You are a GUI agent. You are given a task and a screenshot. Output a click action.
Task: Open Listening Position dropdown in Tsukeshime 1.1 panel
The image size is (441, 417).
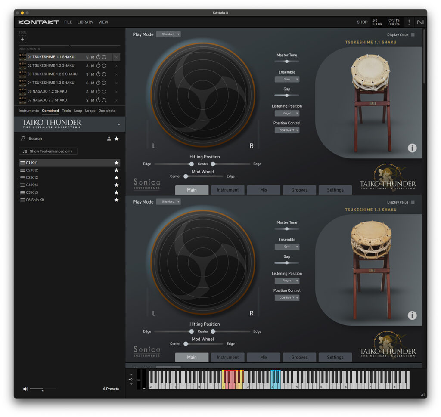[x=287, y=113]
